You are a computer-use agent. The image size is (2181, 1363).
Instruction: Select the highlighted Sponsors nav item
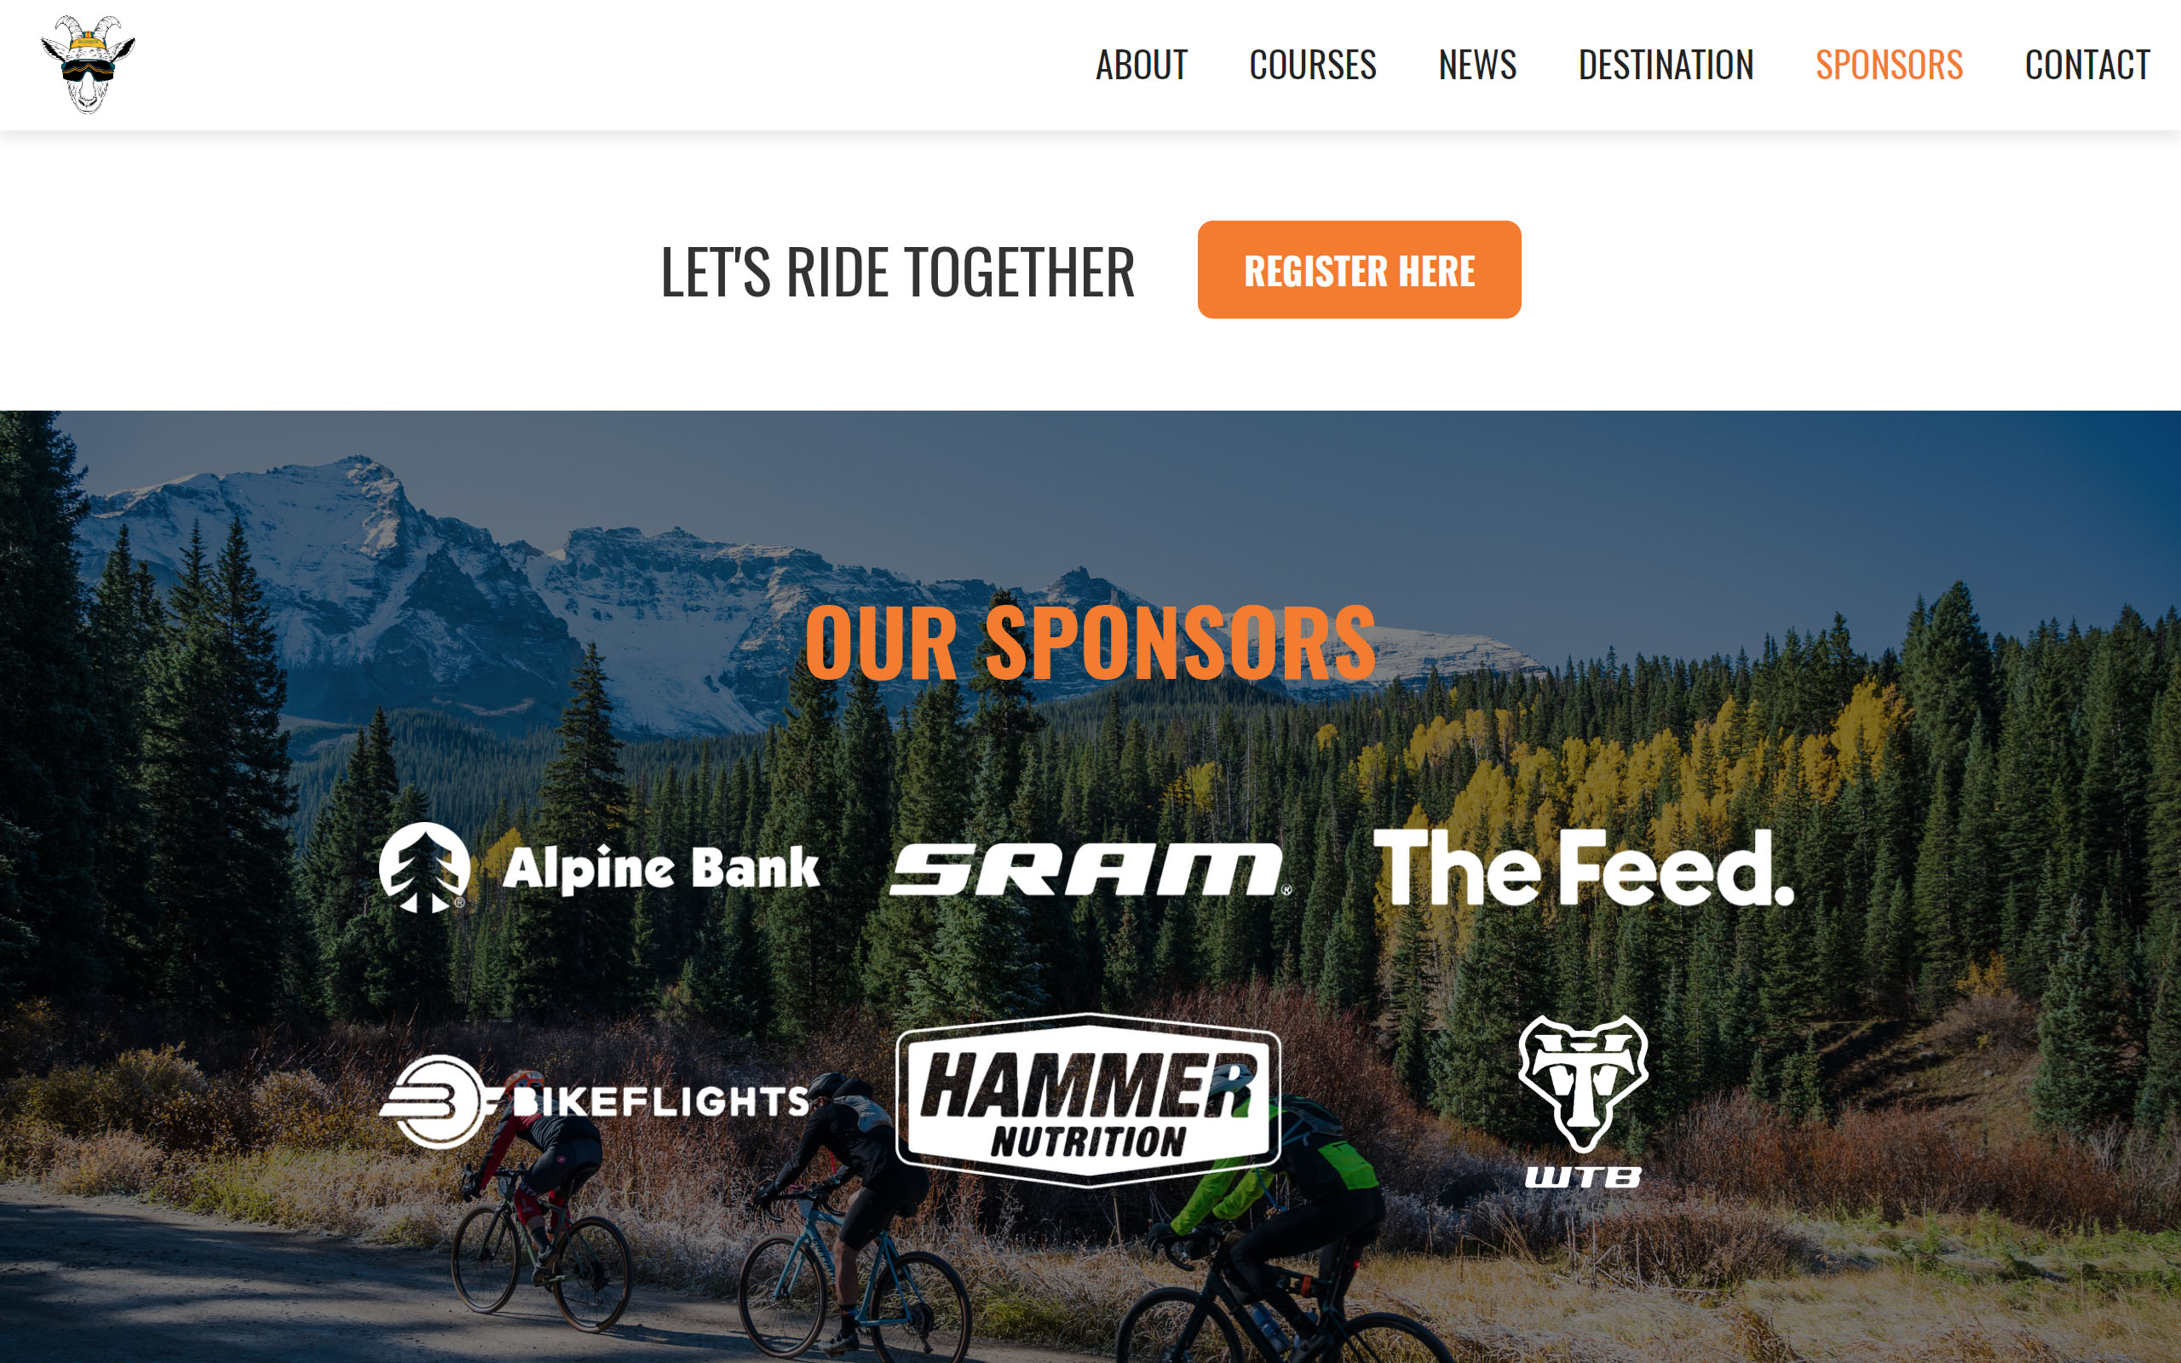pyautogui.click(x=1889, y=65)
